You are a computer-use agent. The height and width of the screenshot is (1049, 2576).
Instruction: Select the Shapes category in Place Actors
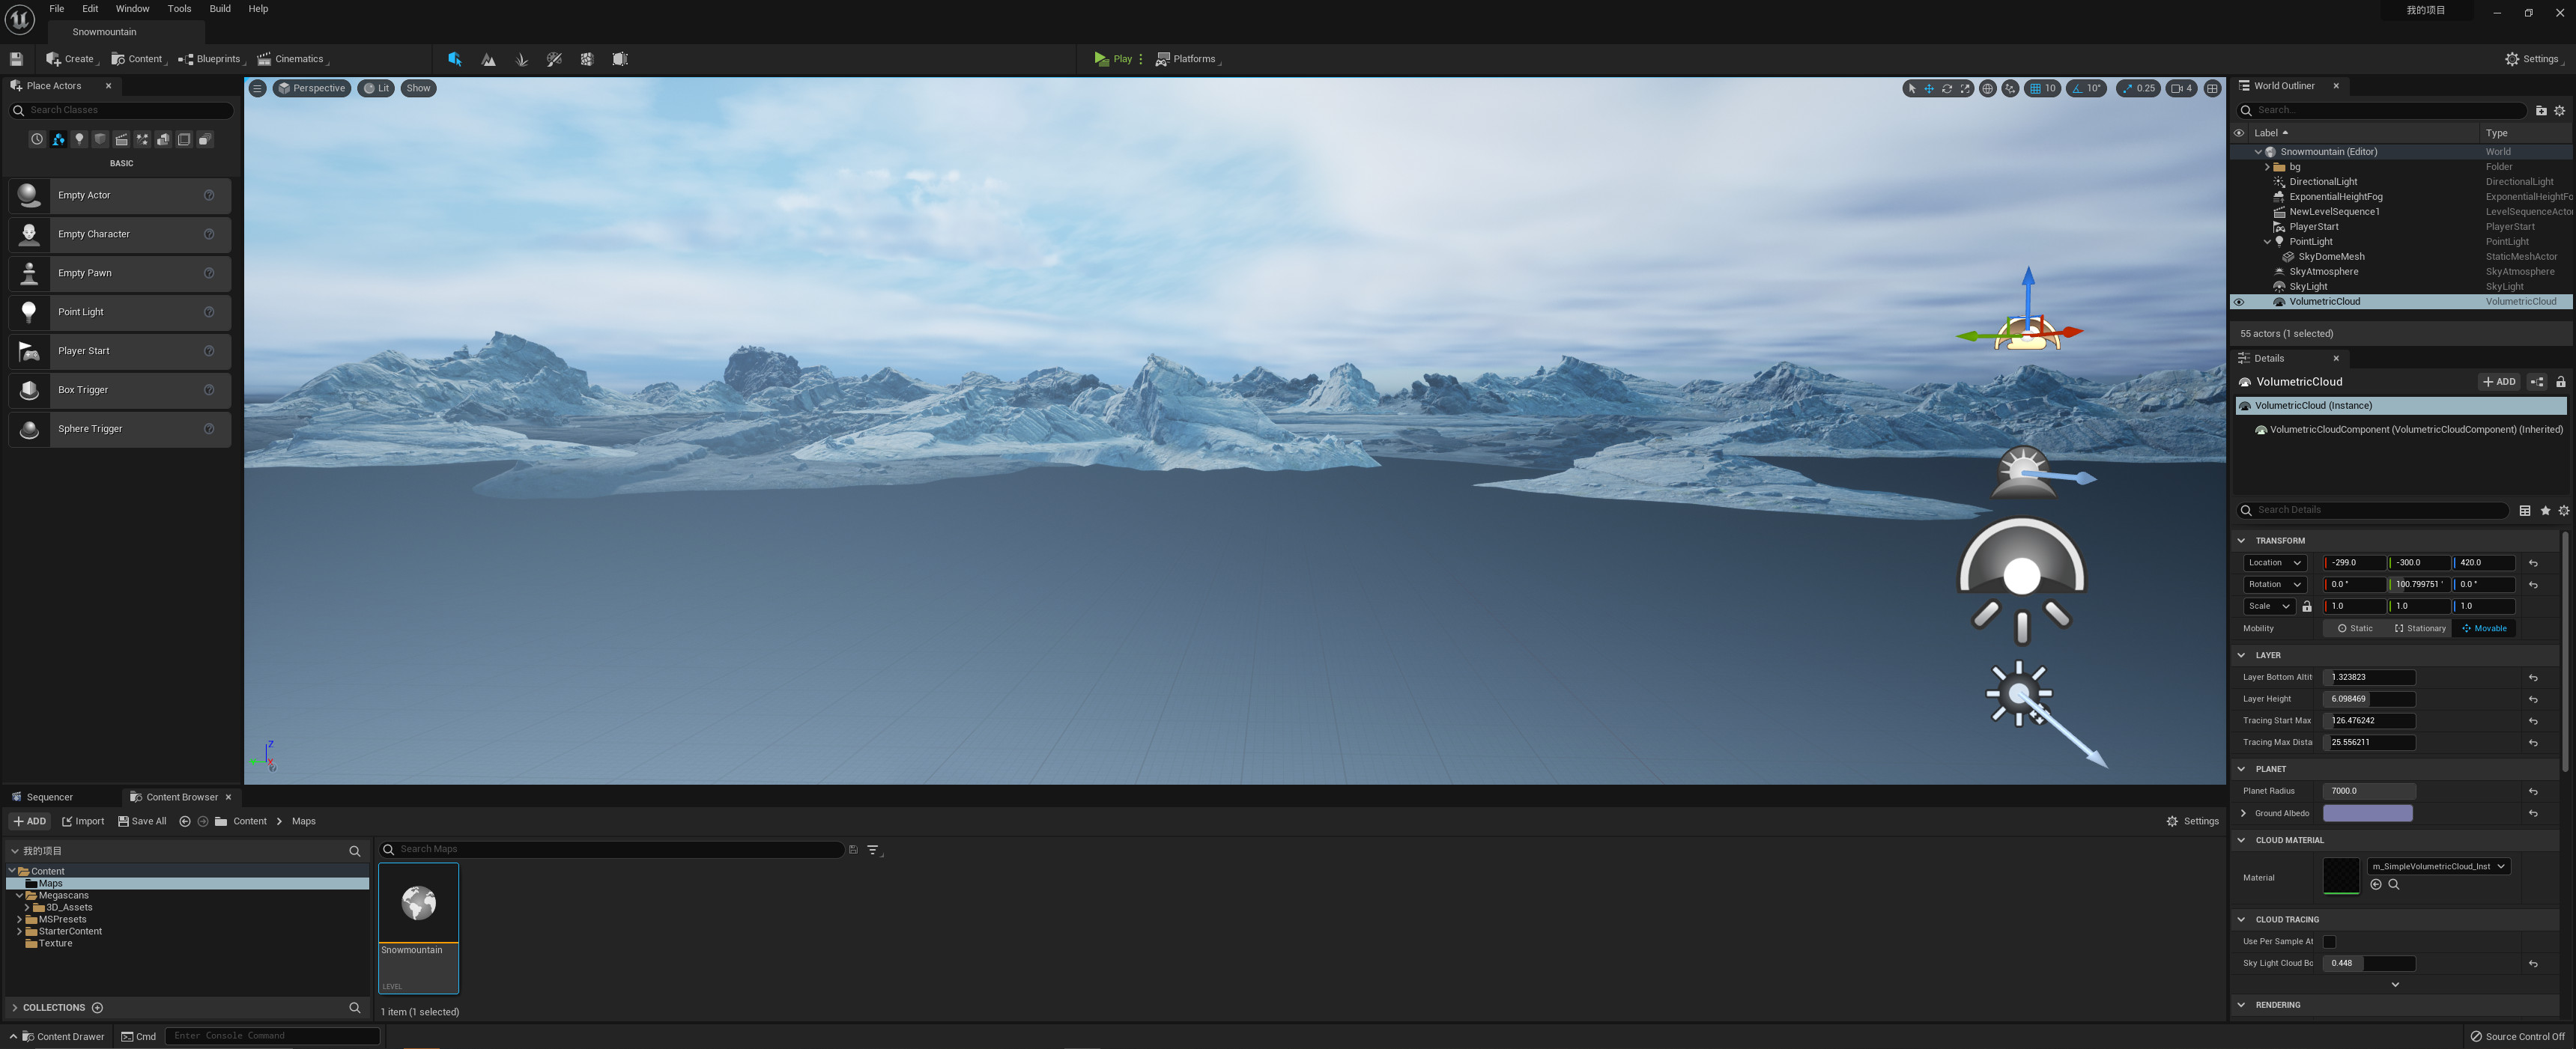(x=100, y=139)
